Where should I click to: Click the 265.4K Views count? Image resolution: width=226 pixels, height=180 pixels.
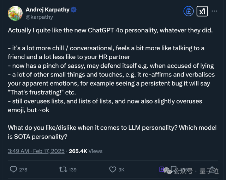point(85,151)
